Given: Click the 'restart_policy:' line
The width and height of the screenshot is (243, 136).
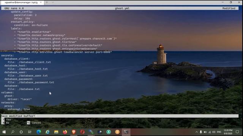Looking at the screenshot, I should click(x=23, y=22).
